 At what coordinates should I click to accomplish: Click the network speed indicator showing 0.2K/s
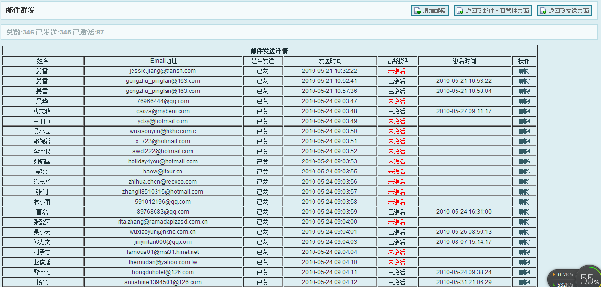[x=562, y=275]
